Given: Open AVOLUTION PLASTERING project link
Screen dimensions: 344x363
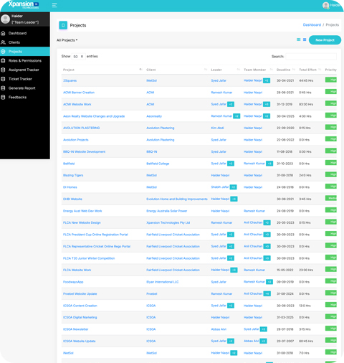Looking at the screenshot, I should coord(81,128).
